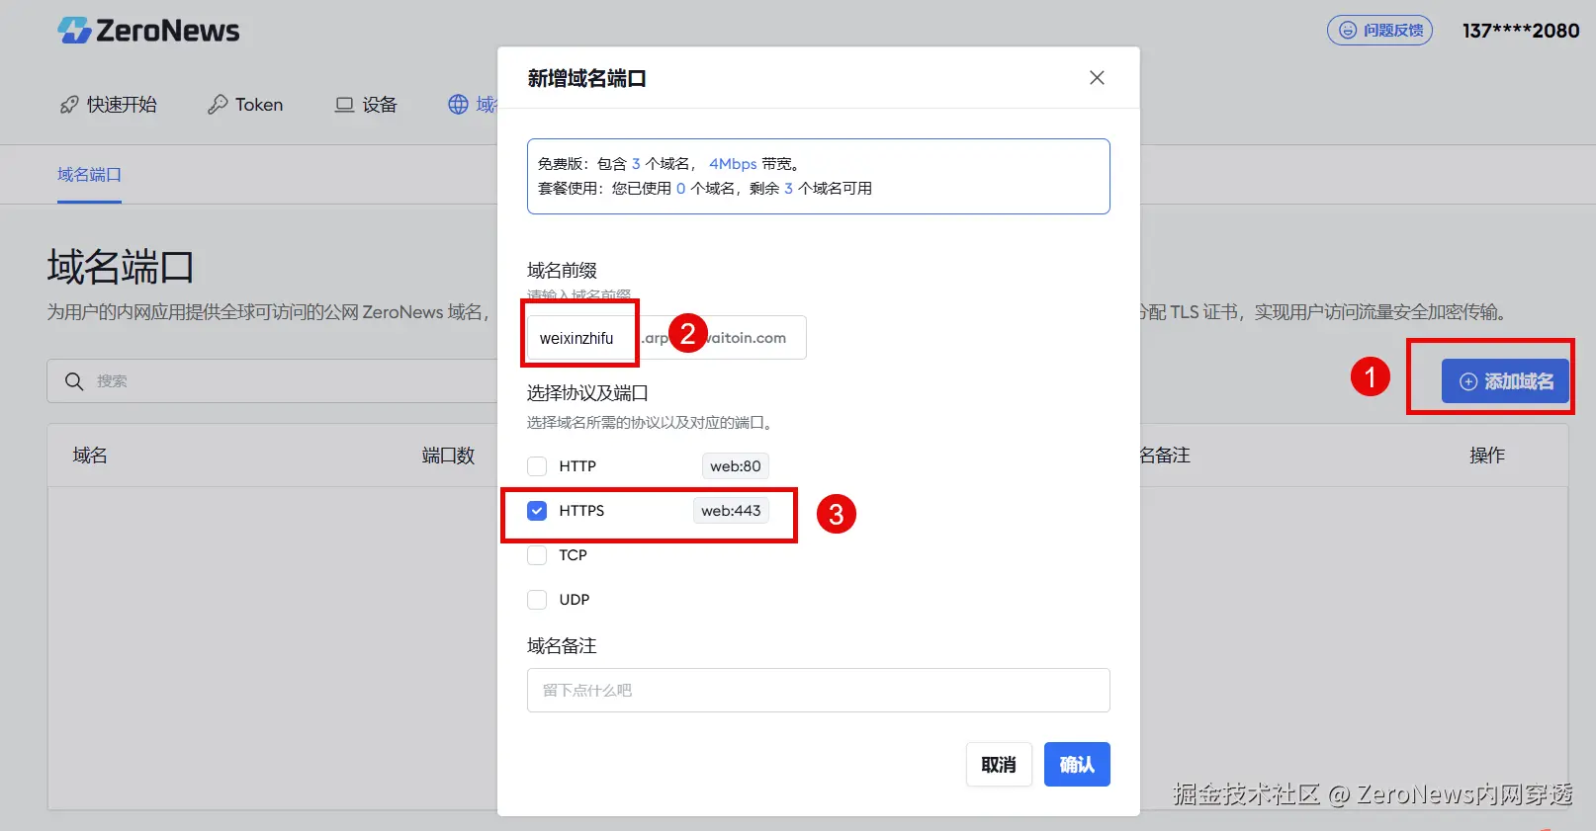Click the 操作 column header
This screenshot has width=1596, height=831.
1487,456
